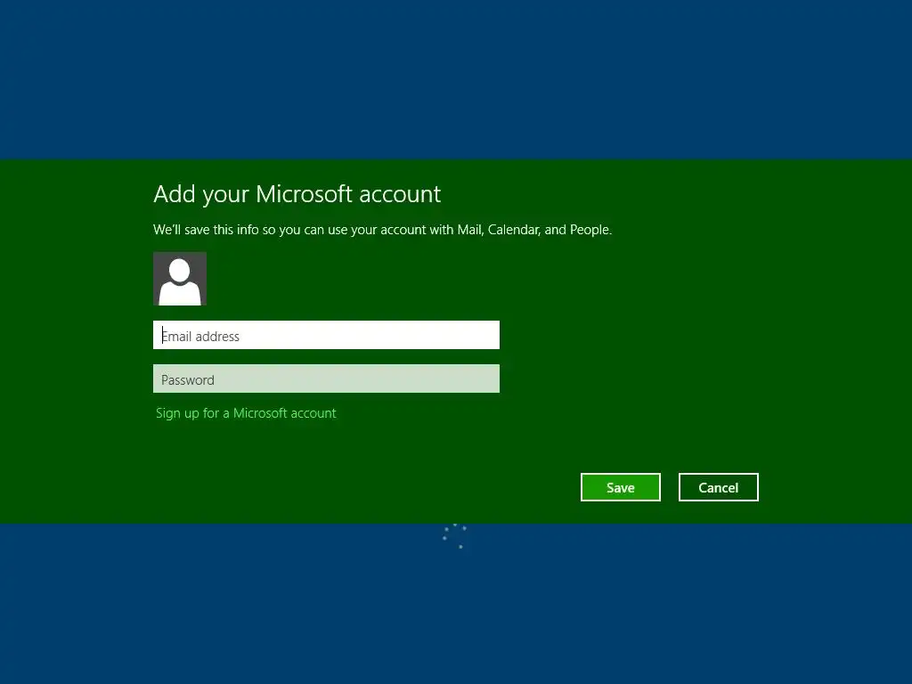Cancel adding the Microsoft account
This screenshot has width=912, height=684.
[x=719, y=487]
